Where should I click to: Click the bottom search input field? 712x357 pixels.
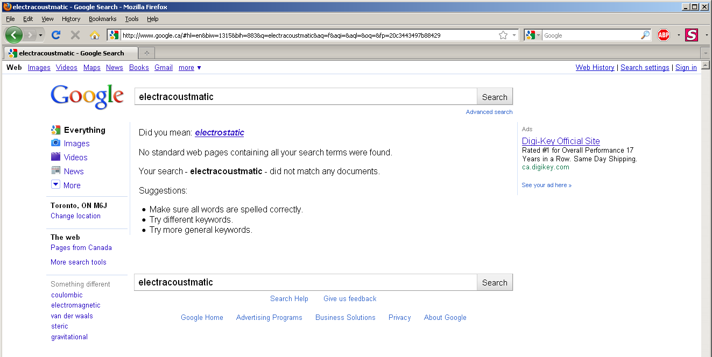pos(305,282)
